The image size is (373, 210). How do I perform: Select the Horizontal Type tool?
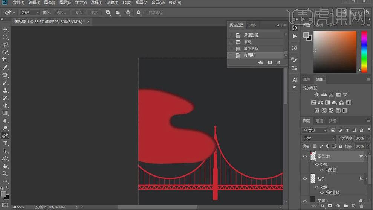click(x=5, y=143)
